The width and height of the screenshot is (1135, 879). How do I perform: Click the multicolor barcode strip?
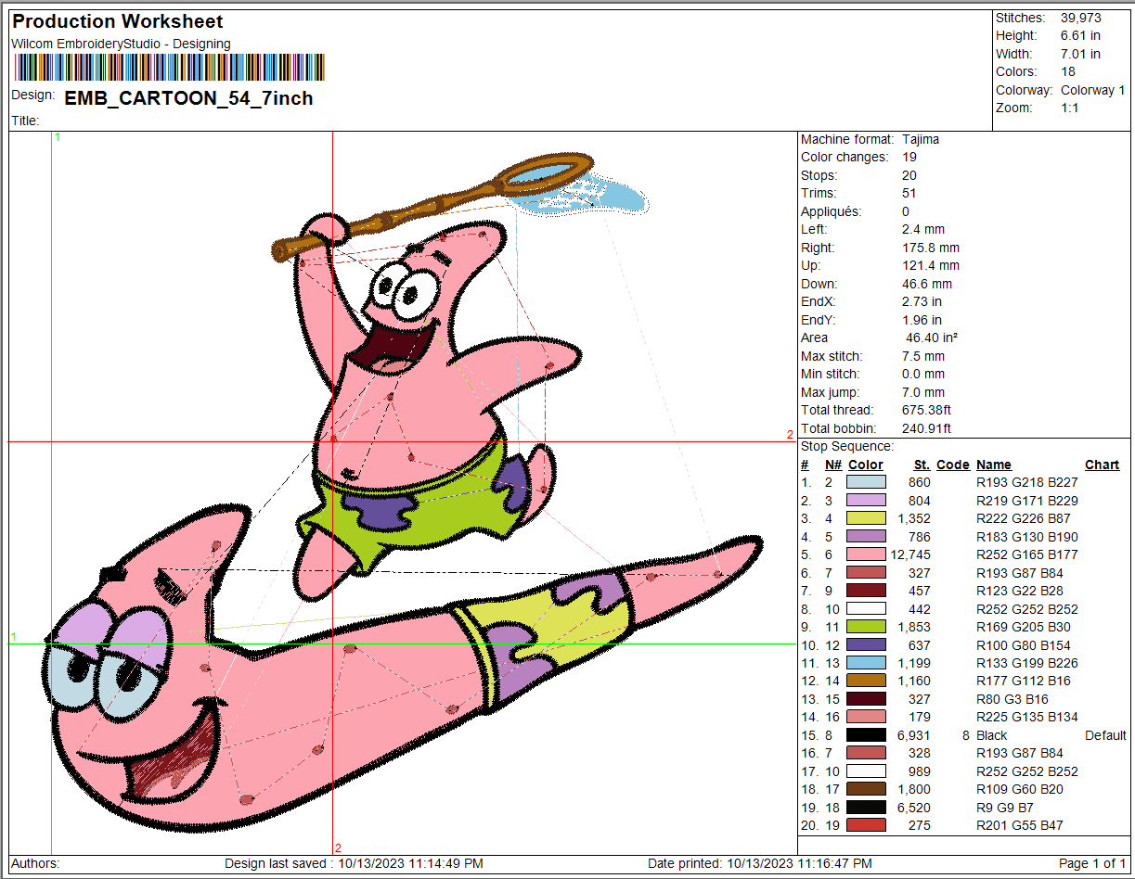pos(169,68)
